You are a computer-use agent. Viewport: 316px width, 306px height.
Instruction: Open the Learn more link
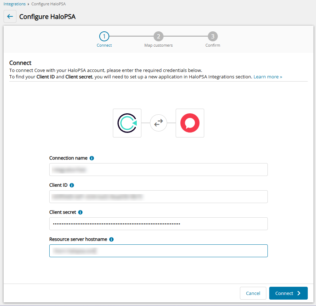pos(268,77)
